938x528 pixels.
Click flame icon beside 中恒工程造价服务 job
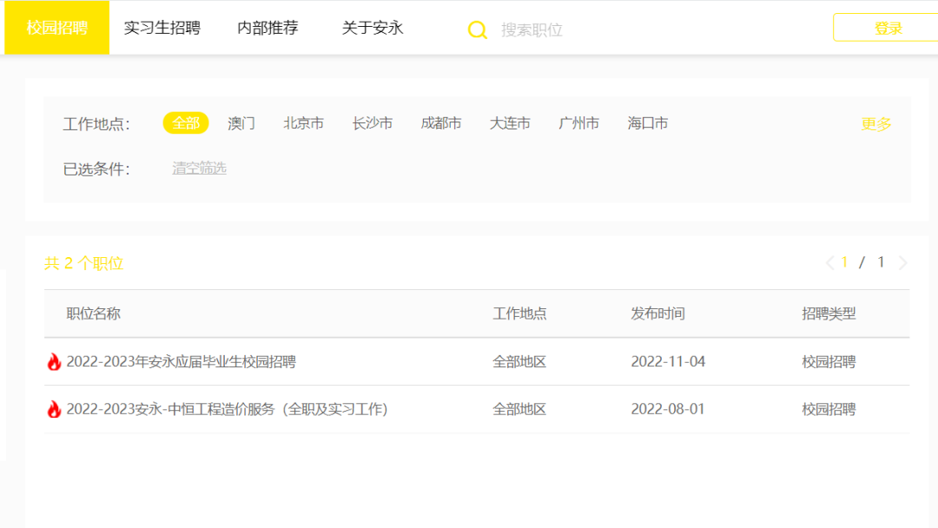click(x=54, y=409)
